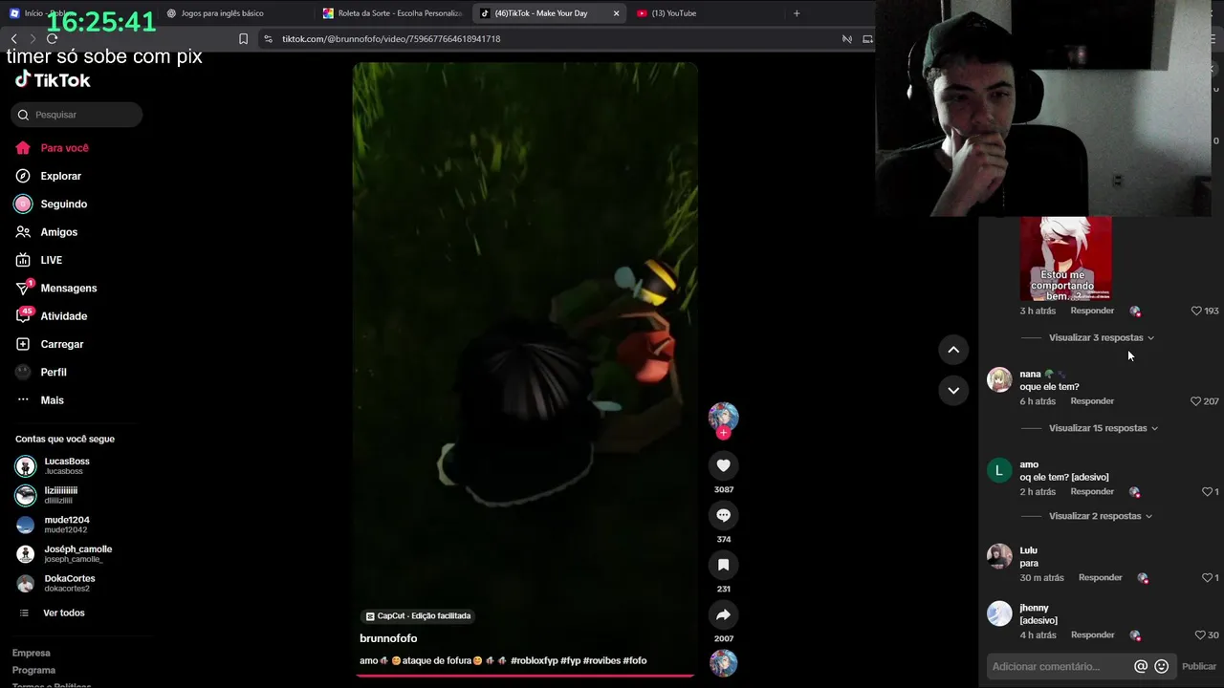Open the creator avatar beside video
This screenshot has height=688, width=1224.
(723, 418)
